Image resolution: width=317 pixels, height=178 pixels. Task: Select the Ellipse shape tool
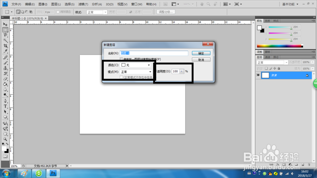[x=5, y=117]
